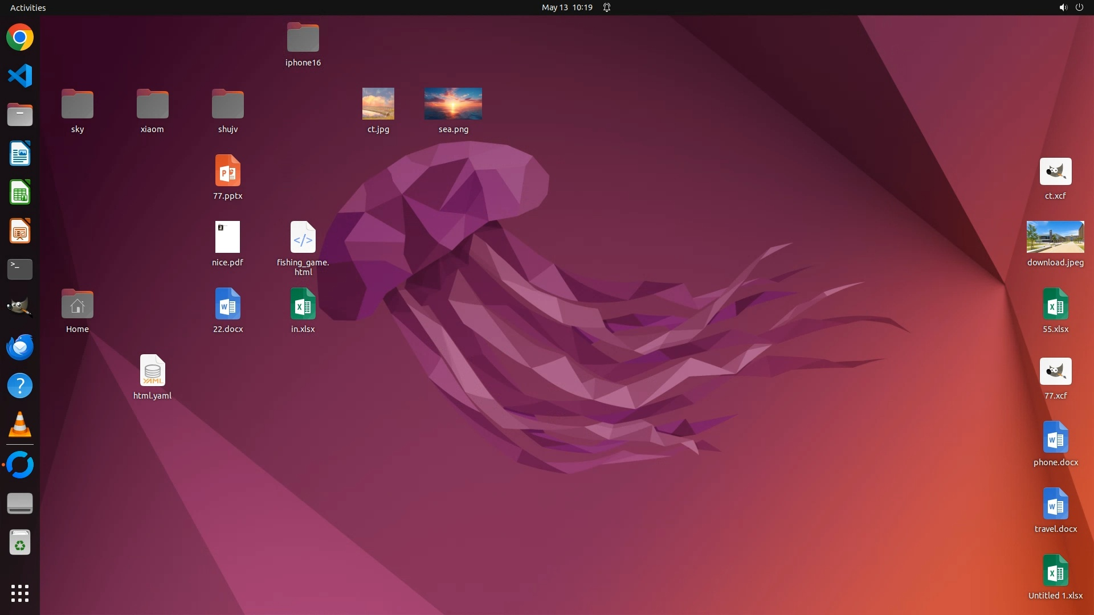
Task: Open LibreOffice Writer in the dock
Action: click(20, 154)
